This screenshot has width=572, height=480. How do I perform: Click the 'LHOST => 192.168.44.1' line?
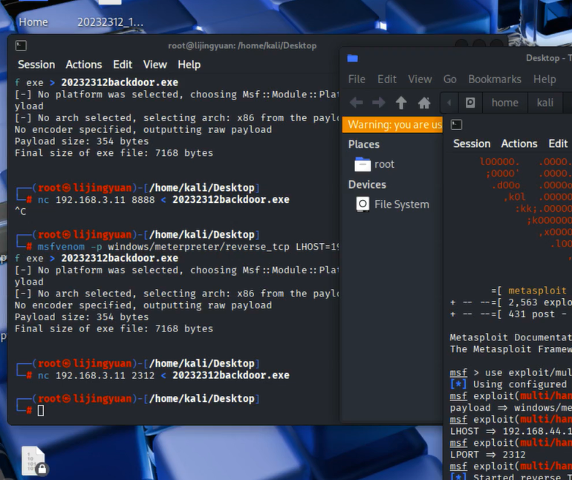coord(511,432)
